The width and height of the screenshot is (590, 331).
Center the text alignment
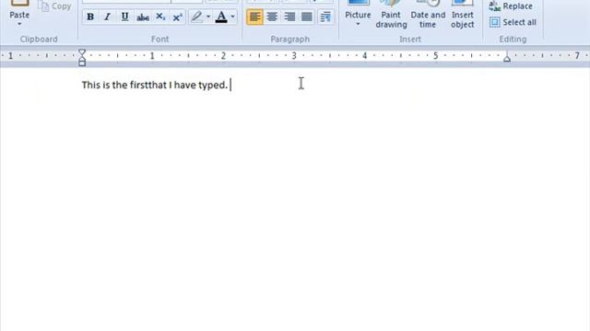272,17
